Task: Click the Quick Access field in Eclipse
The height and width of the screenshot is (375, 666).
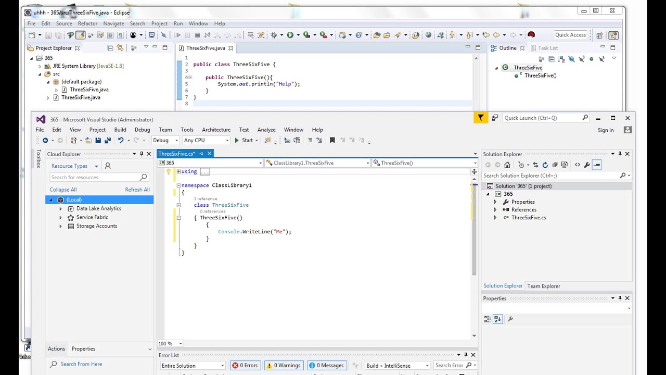Action: pyautogui.click(x=570, y=35)
